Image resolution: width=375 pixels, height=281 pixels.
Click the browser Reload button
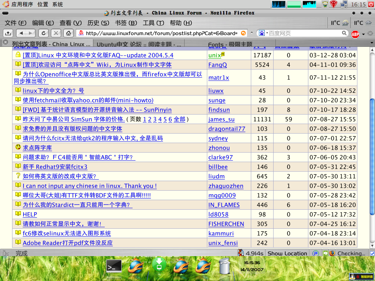click(x=44, y=33)
